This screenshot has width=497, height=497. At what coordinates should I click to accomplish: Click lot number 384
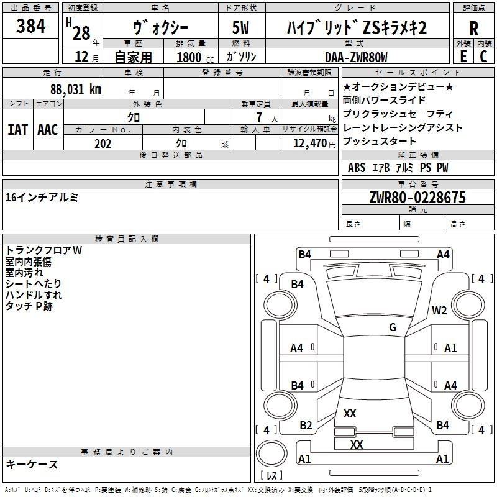tap(30, 25)
